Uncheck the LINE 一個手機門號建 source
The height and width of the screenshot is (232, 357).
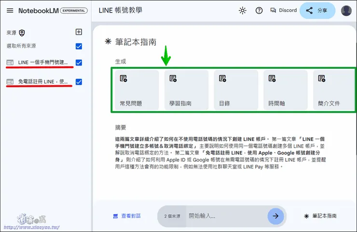(x=79, y=63)
